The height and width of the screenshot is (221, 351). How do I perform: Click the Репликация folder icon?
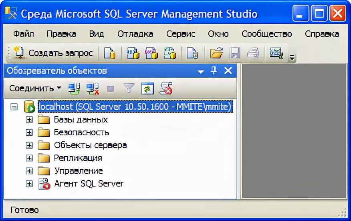click(x=44, y=158)
